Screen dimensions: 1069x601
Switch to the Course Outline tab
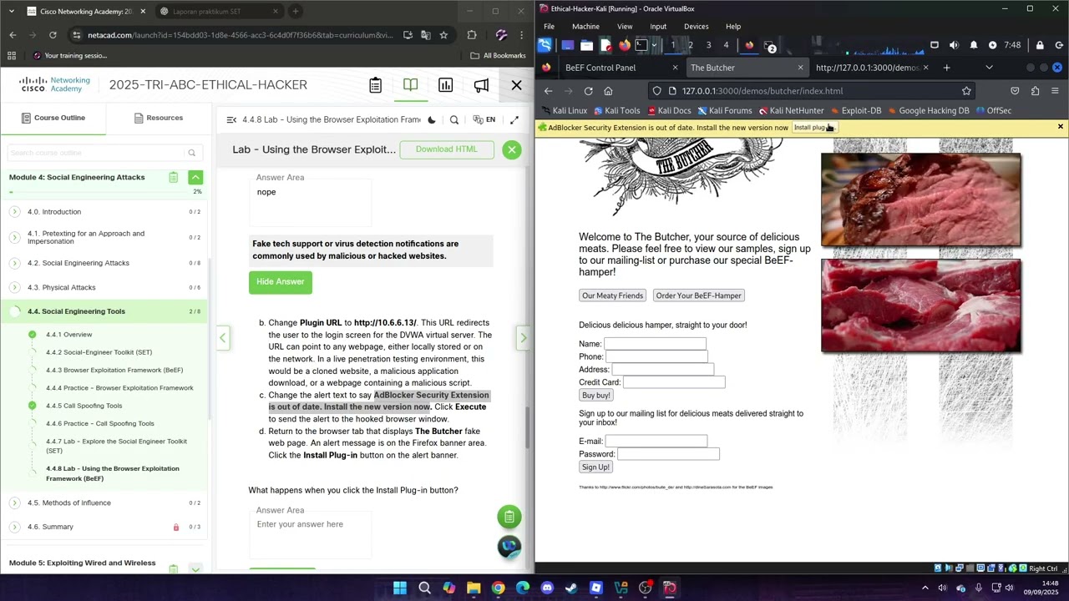tap(53, 118)
